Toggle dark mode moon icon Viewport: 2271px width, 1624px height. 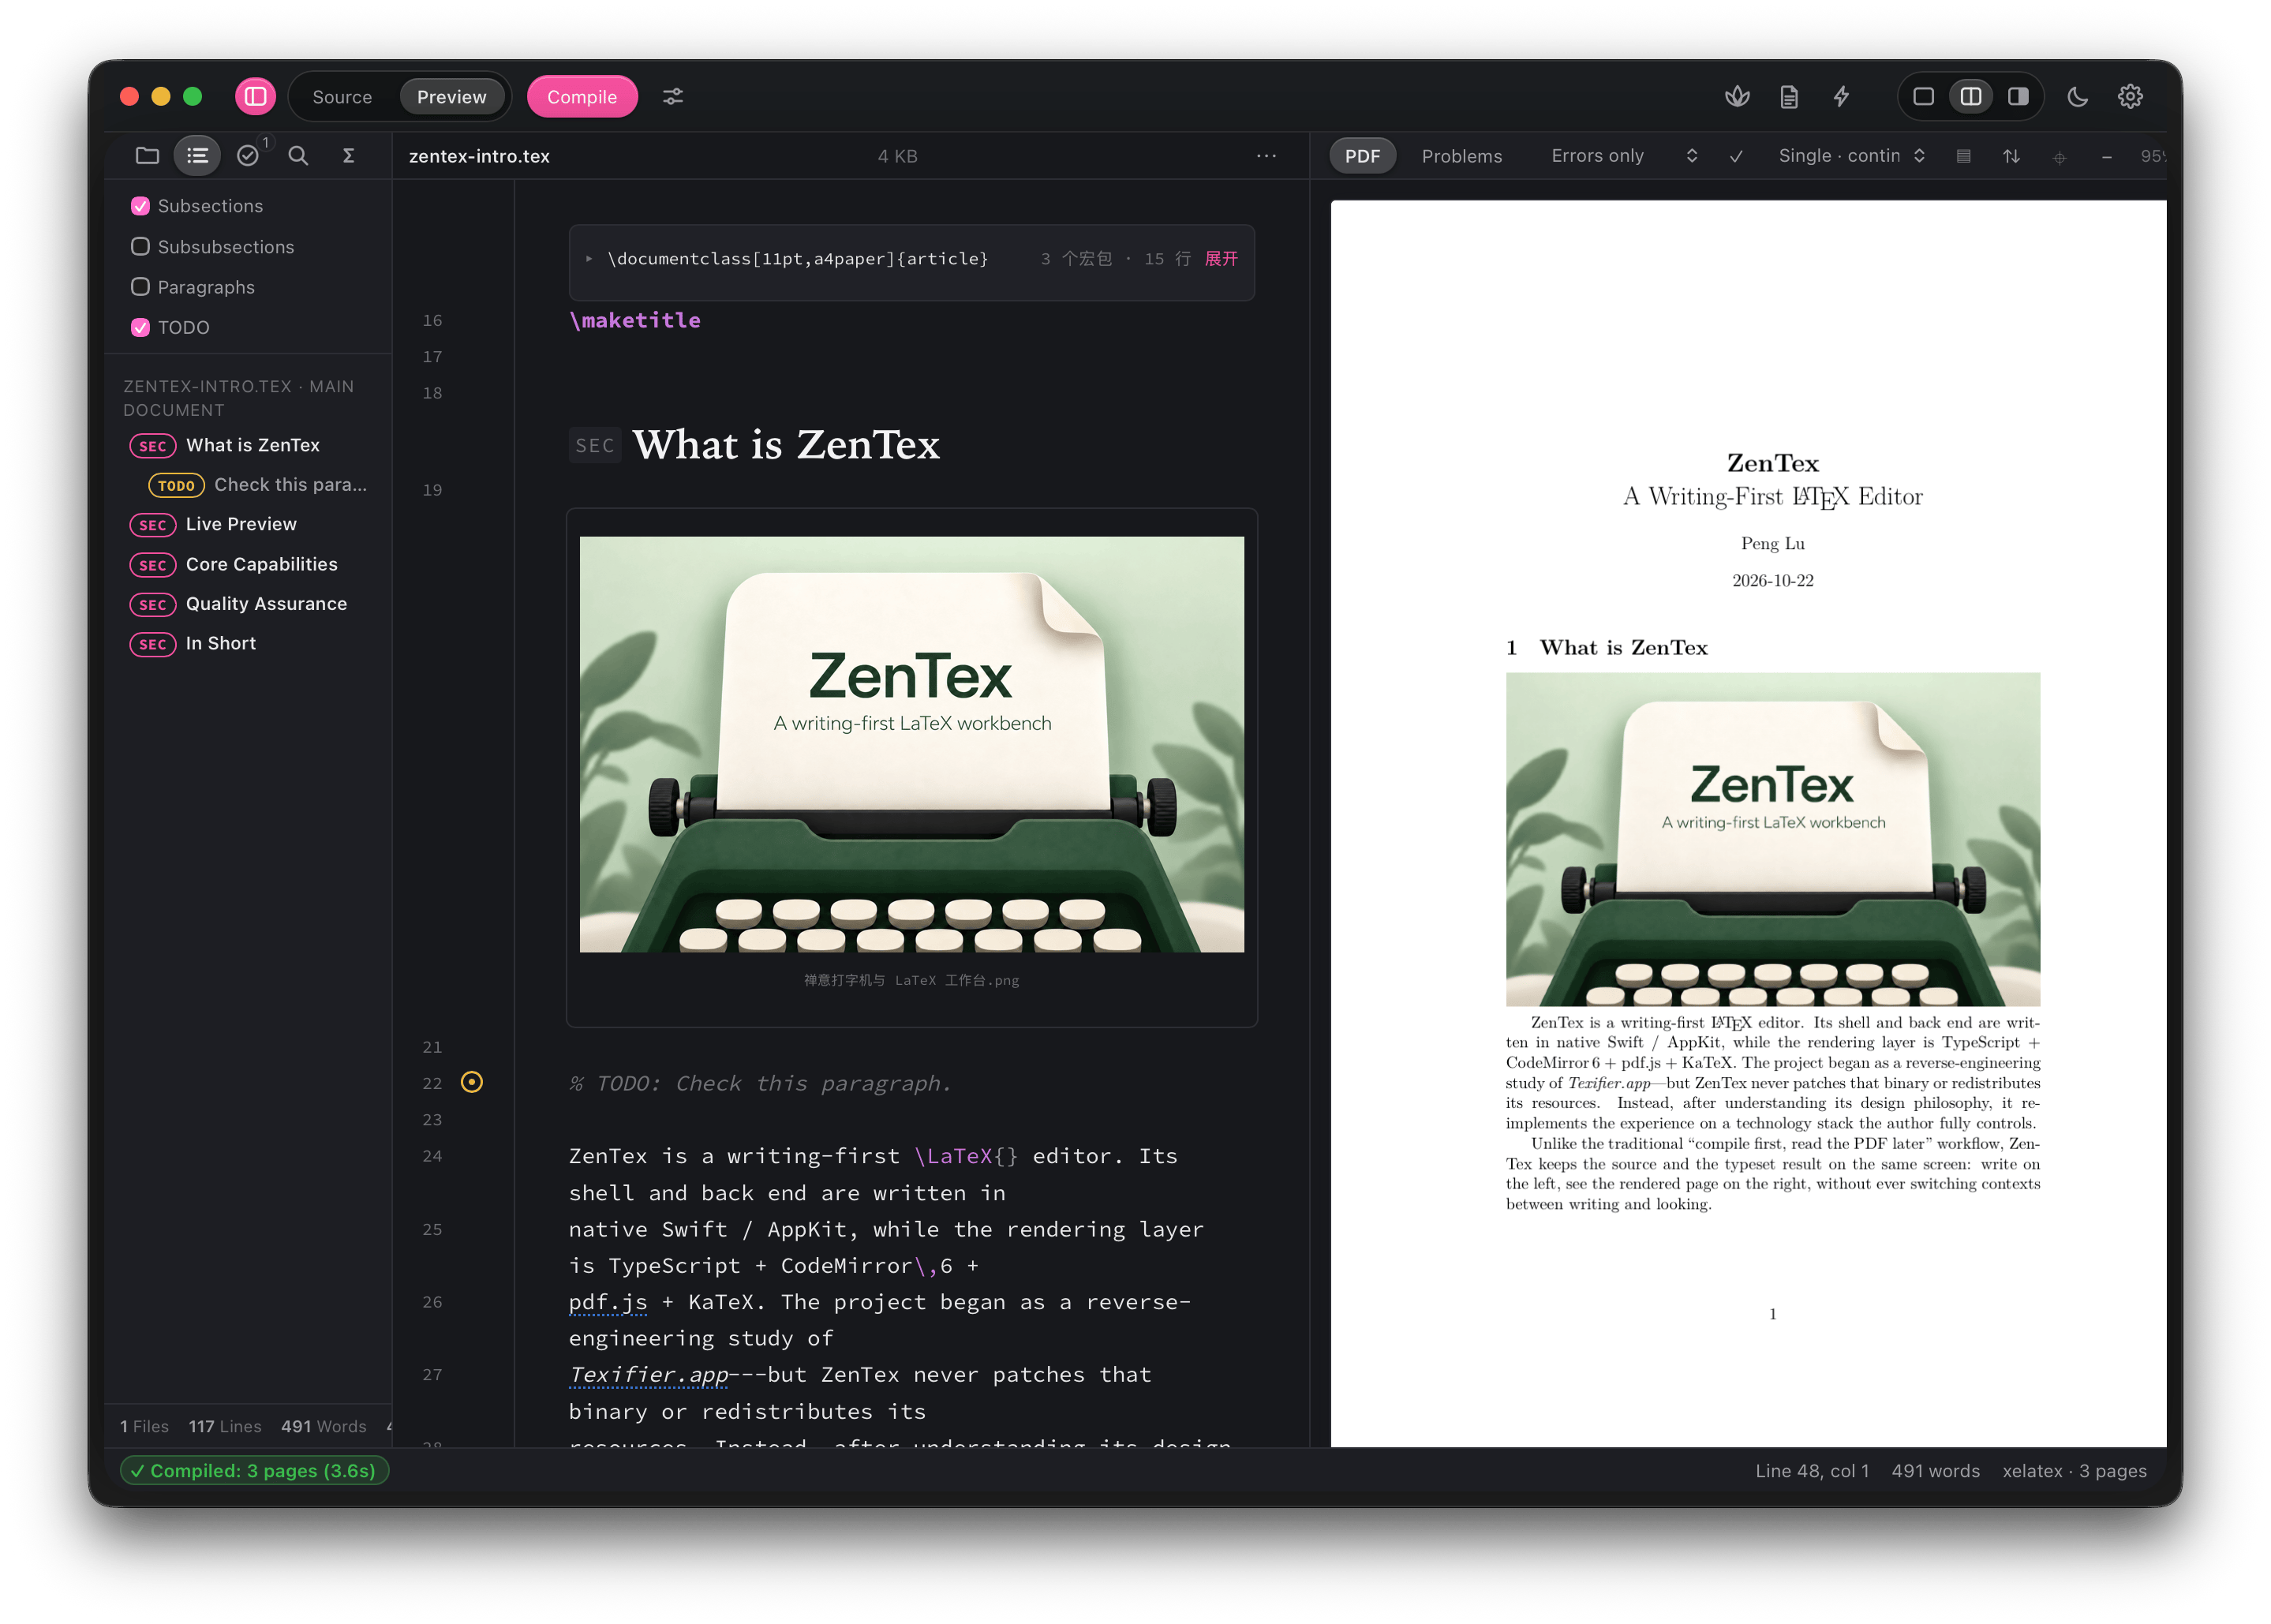2078,96
